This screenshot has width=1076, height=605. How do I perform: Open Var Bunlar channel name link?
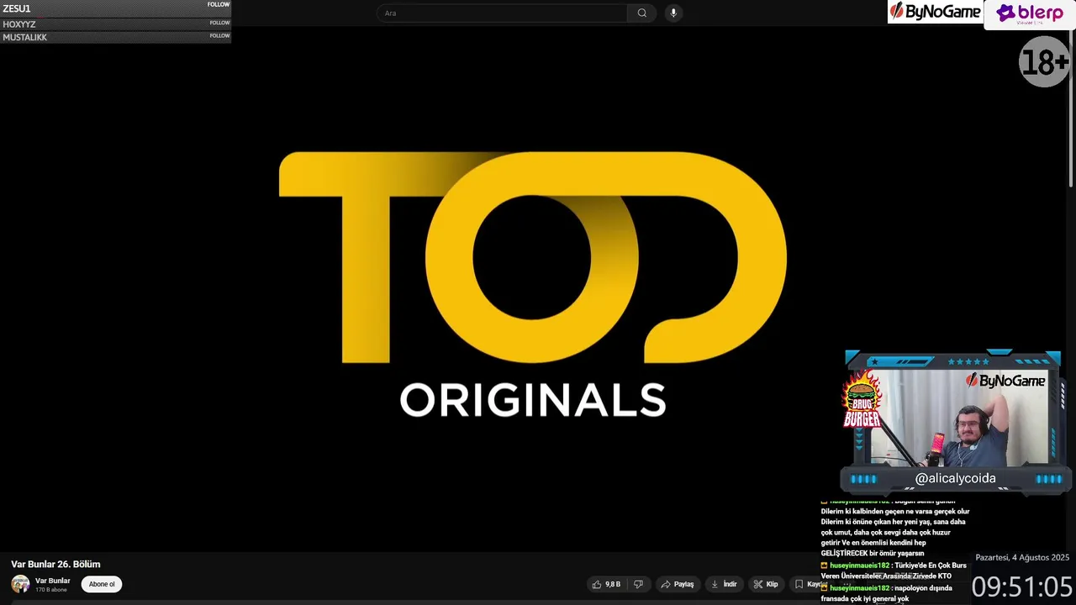[52, 581]
